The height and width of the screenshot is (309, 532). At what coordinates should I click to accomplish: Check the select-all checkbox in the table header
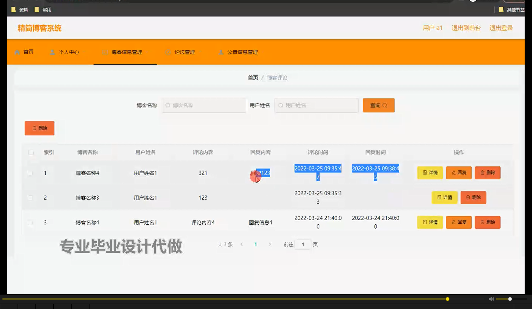[30, 152]
